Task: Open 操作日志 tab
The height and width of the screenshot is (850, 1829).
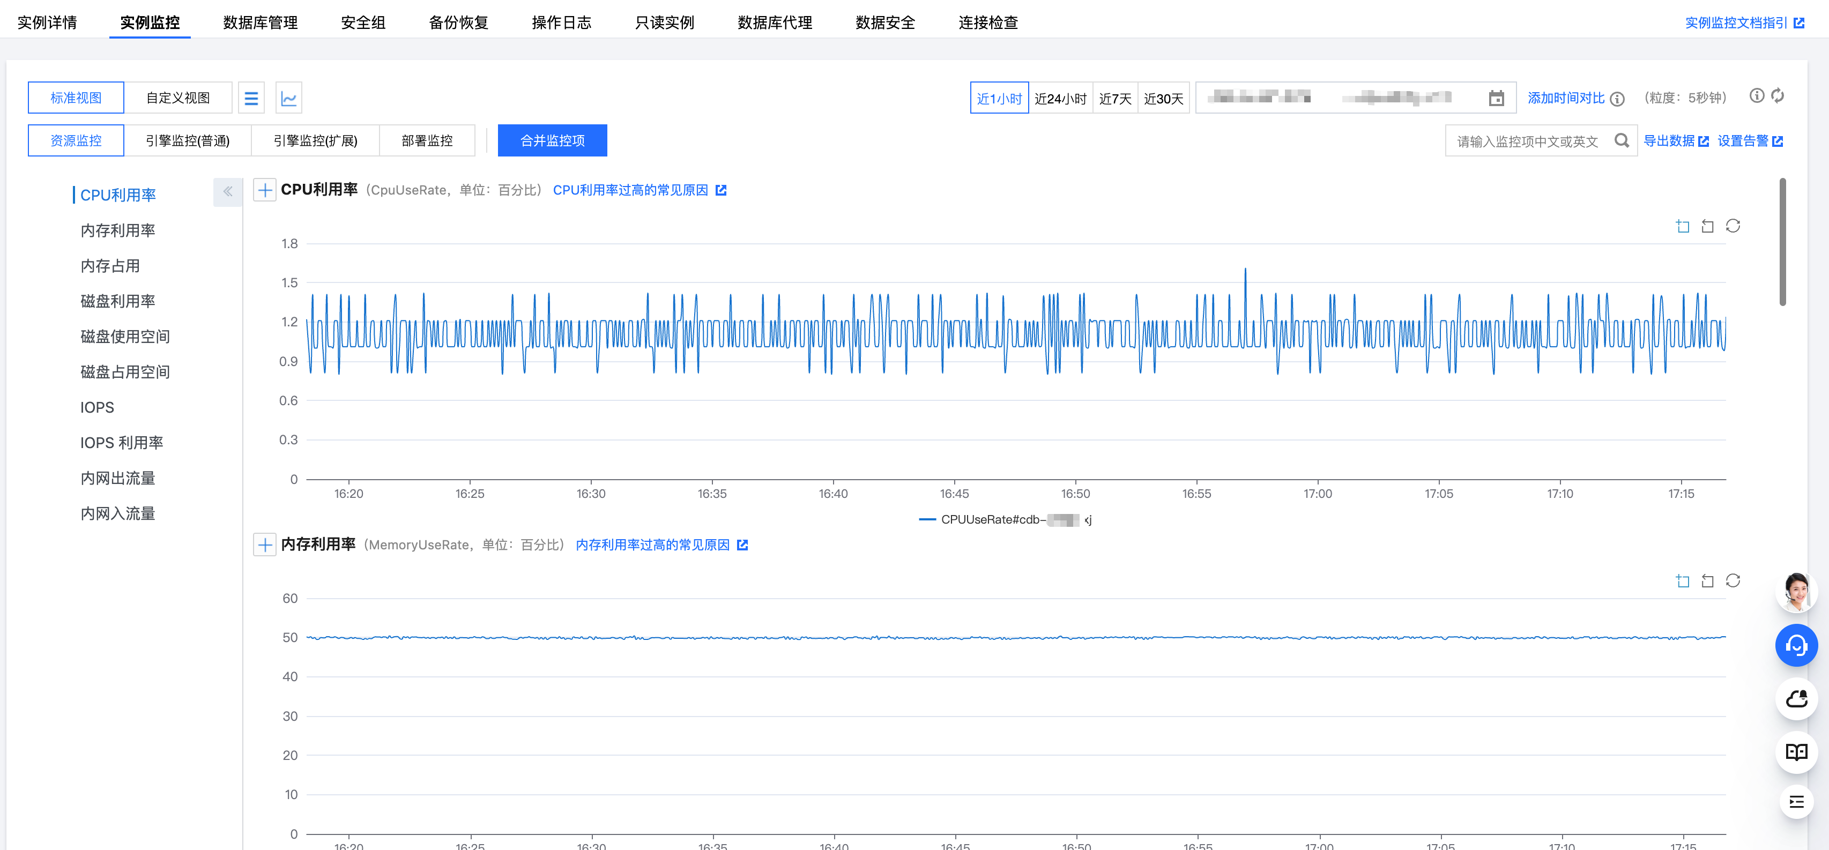Action: 562,23
